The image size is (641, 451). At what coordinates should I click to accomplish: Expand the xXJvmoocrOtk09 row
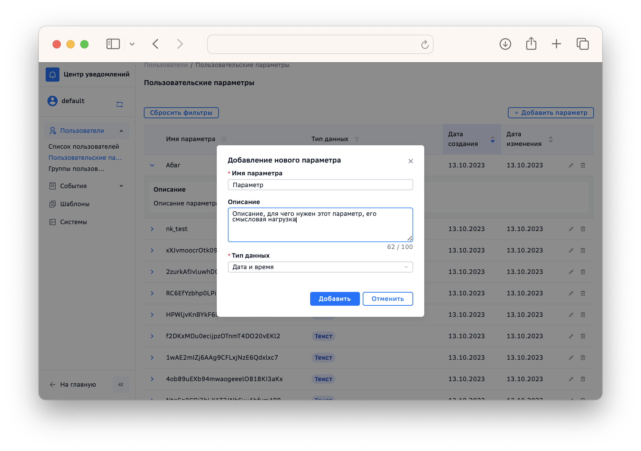click(x=152, y=250)
